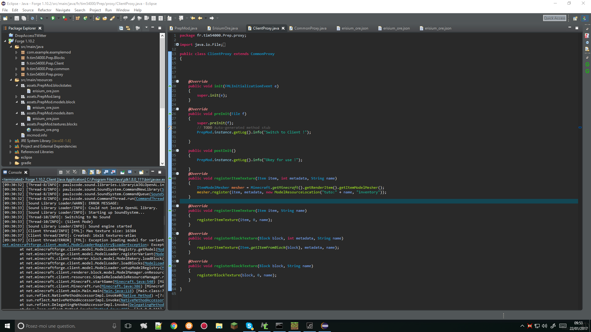
Task: Click Open Type toolbar icon
Action: [x=98, y=18]
